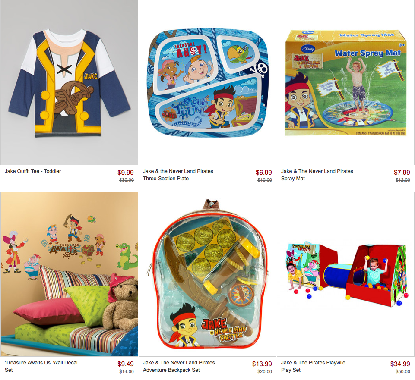Open the Jake Outfit Tee product image
Screen dimensions: 415x380
click(70, 82)
